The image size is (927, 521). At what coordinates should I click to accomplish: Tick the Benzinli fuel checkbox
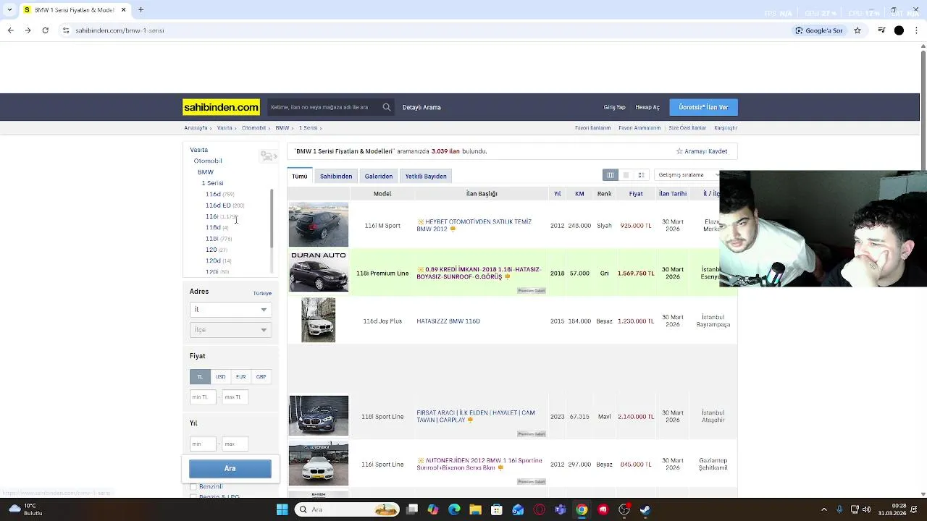click(x=193, y=487)
